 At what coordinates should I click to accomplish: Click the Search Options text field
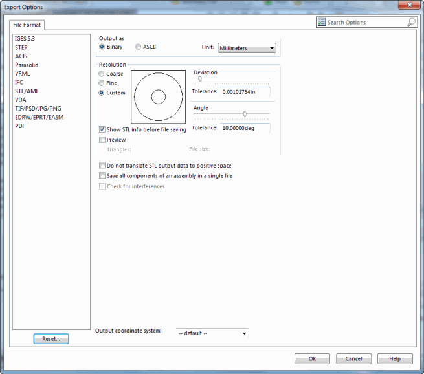click(x=366, y=23)
